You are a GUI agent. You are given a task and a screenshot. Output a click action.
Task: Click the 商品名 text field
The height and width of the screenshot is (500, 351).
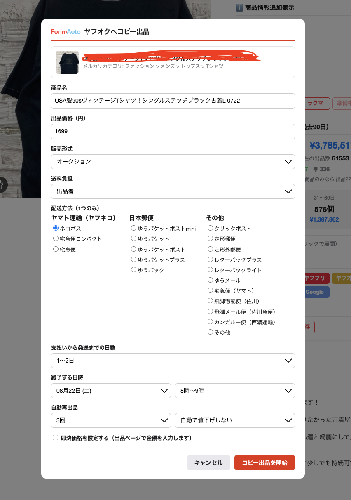[173, 101]
